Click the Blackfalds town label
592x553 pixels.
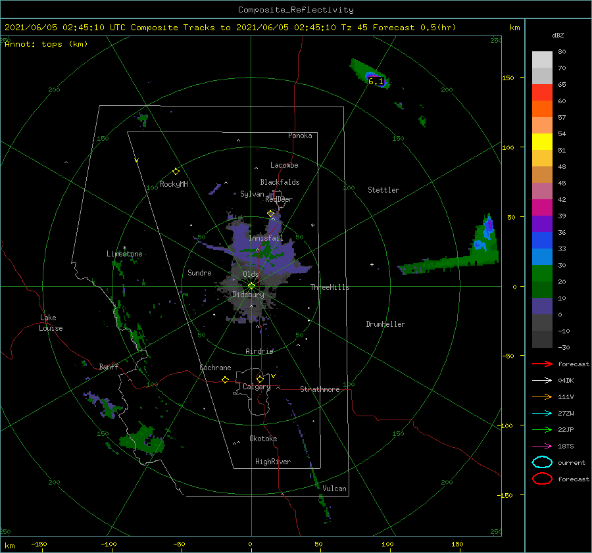pos(280,182)
